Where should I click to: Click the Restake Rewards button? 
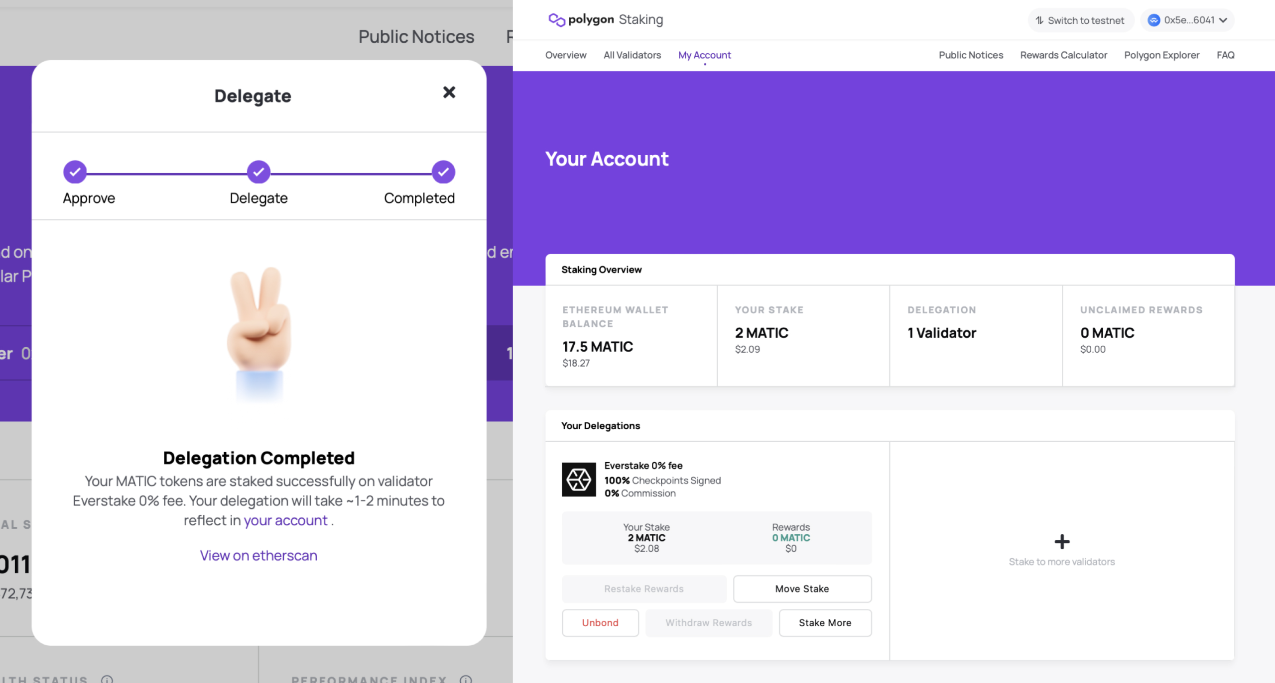644,589
